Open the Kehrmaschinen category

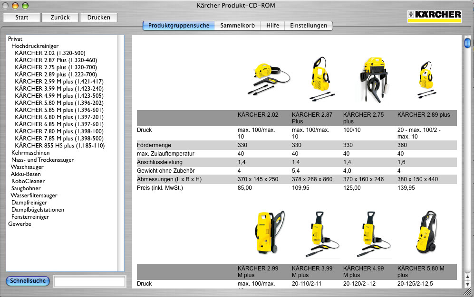(x=30, y=153)
